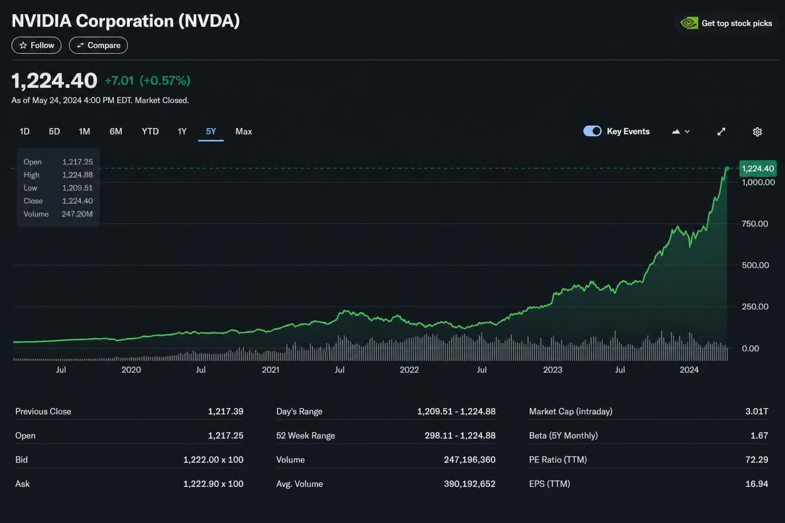Select the 5Y range tab
This screenshot has height=523, width=785.
pos(211,131)
